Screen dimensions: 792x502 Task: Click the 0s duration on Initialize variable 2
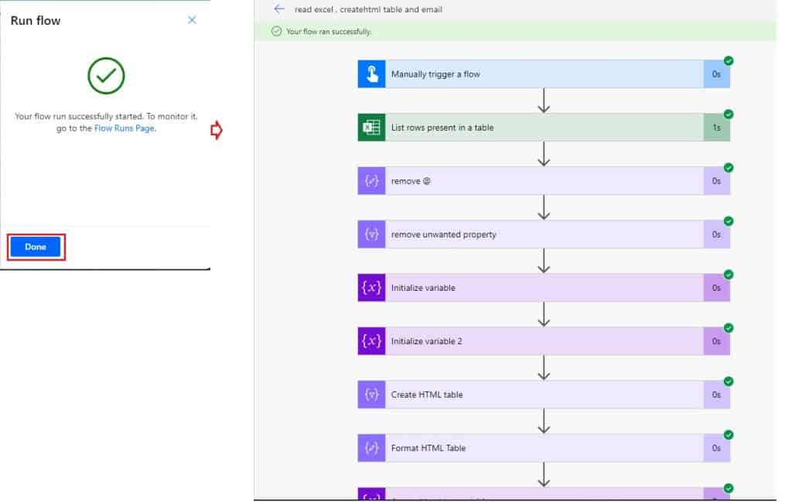coord(716,341)
